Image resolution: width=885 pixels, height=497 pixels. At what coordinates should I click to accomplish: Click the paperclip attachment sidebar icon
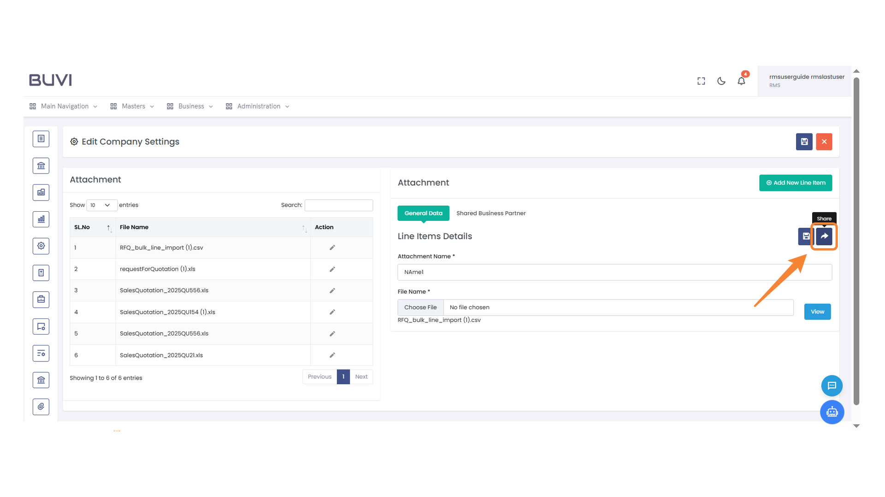point(41,407)
